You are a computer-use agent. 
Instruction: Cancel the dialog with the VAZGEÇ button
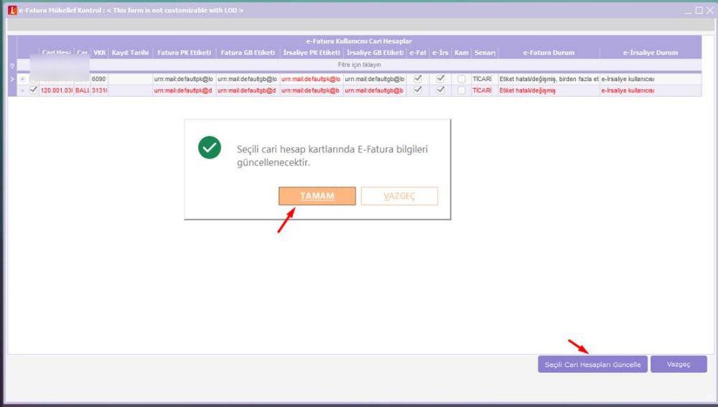399,196
